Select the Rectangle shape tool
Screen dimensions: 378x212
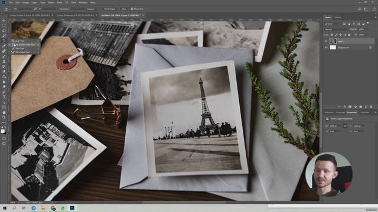point(4,107)
